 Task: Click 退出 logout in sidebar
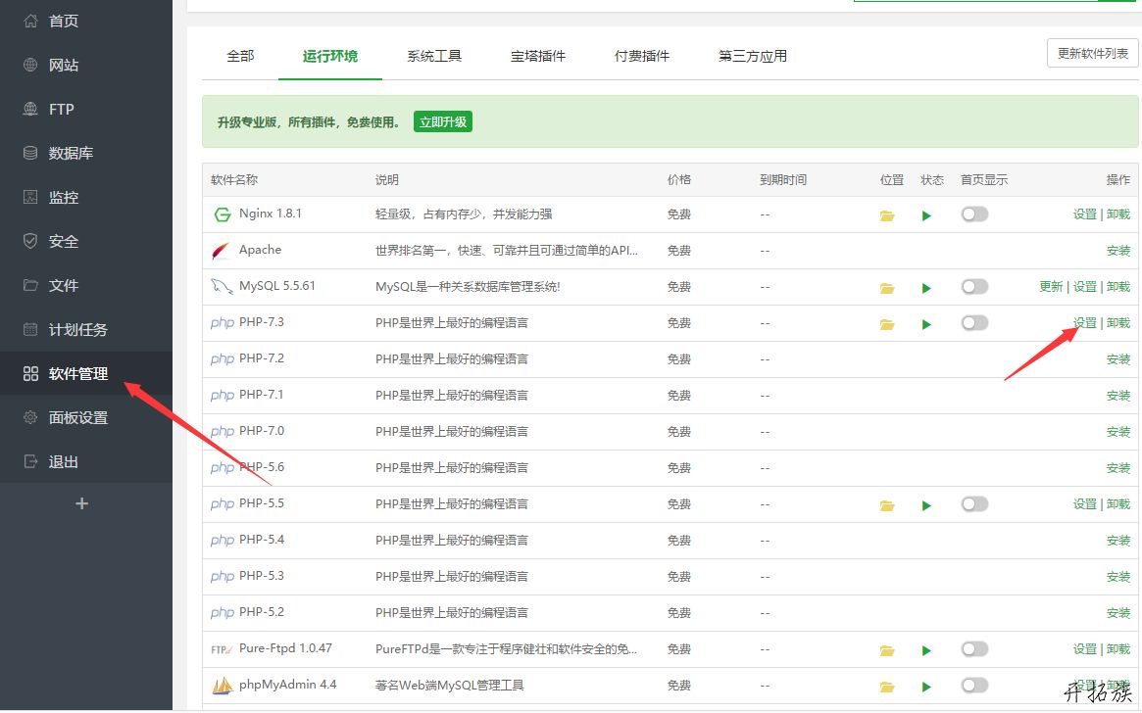click(86, 462)
